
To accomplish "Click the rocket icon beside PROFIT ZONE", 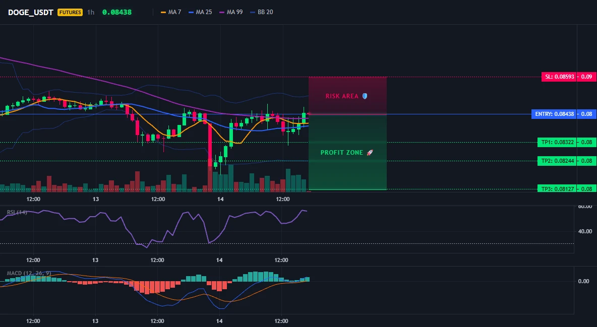I will point(370,153).
